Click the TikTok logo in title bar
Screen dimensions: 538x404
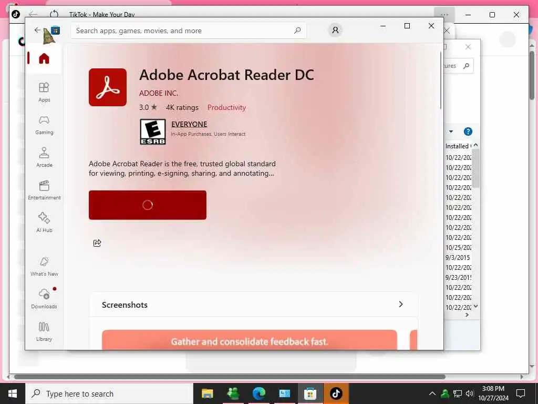(16, 14)
